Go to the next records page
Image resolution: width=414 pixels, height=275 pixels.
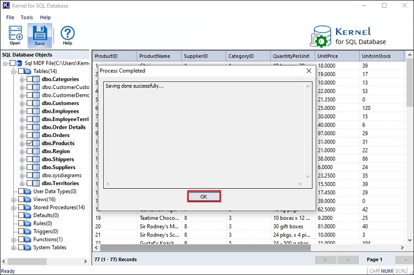tap(405, 260)
